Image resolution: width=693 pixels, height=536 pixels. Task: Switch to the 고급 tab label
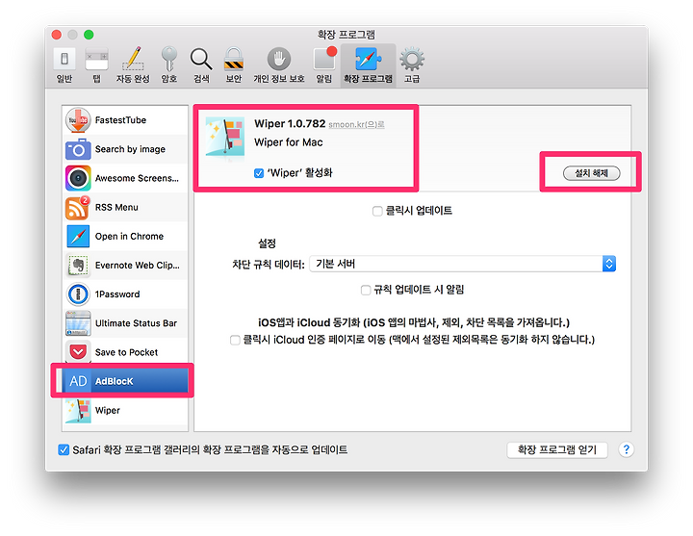(x=412, y=79)
